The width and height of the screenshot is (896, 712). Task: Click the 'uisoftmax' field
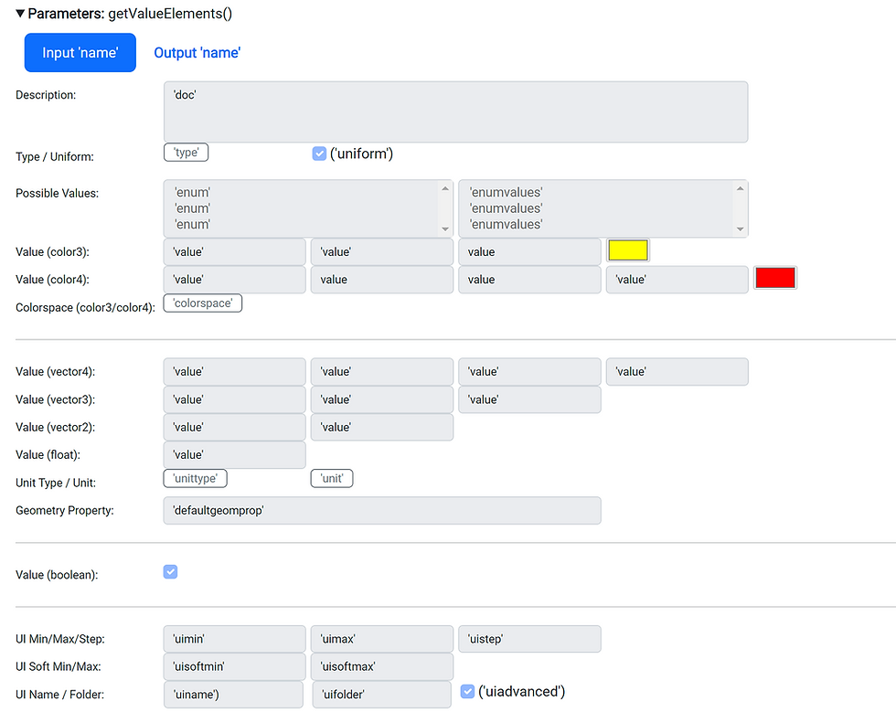382,666
